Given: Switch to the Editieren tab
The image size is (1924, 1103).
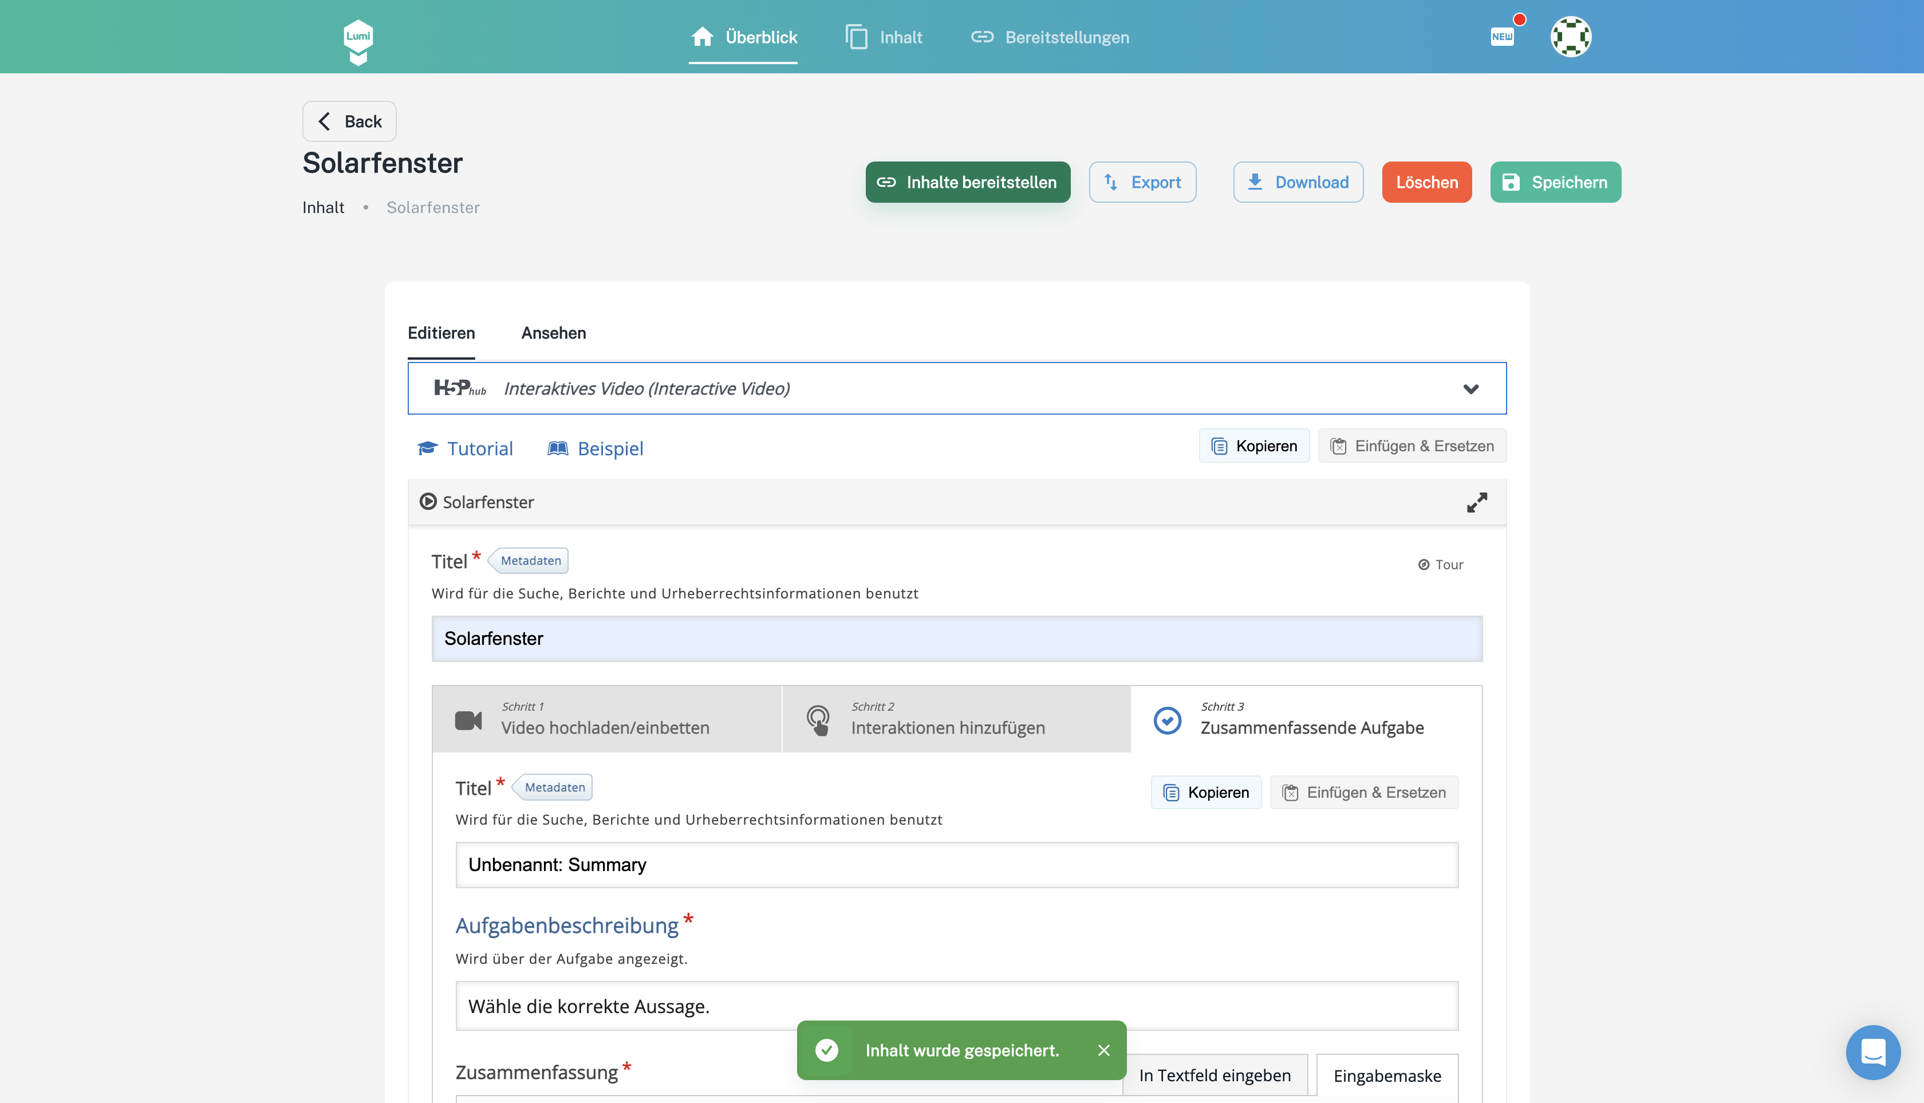Looking at the screenshot, I should tap(441, 333).
